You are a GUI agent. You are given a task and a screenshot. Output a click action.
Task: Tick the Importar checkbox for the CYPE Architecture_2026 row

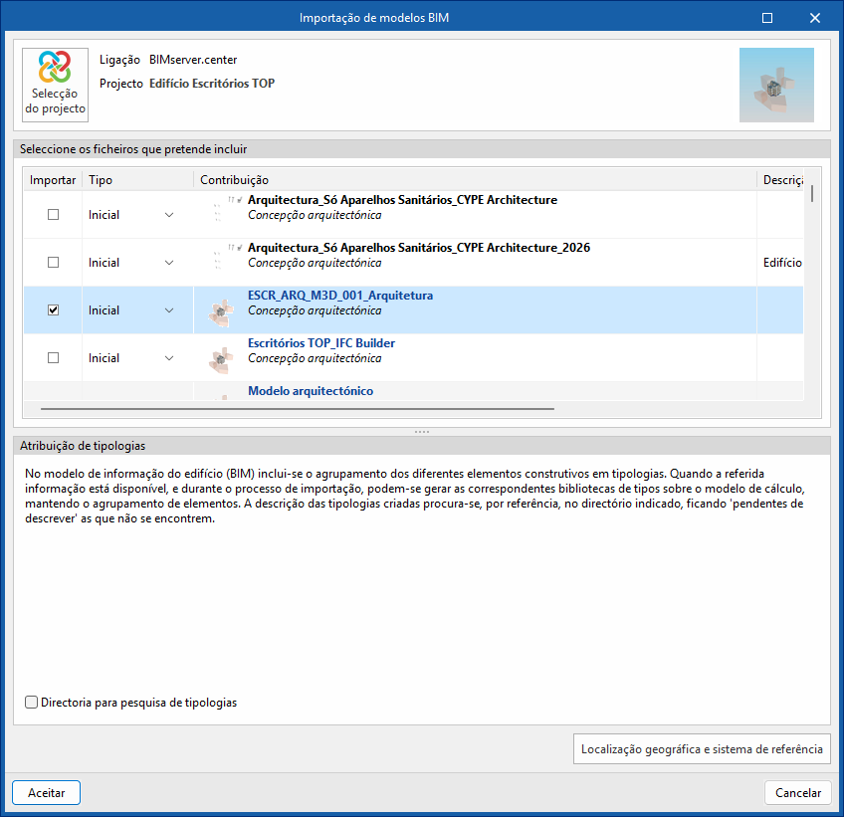(54, 263)
